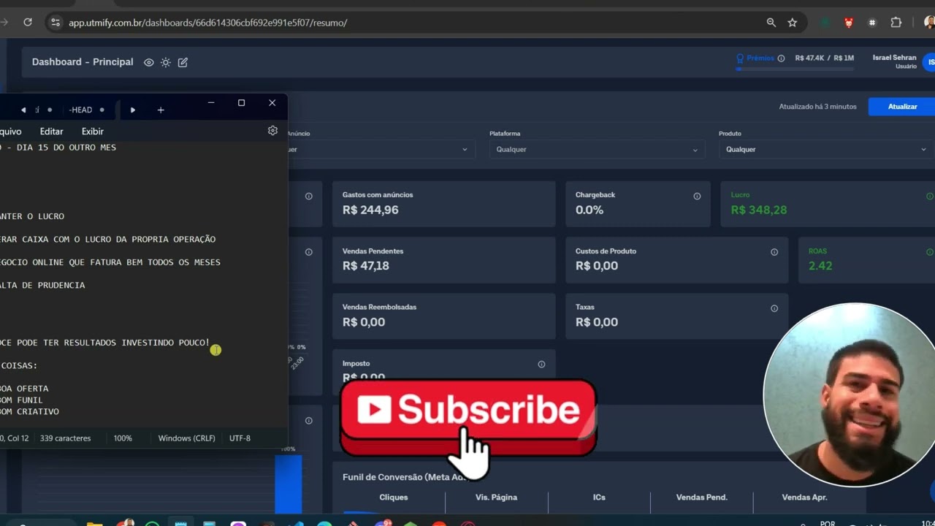Open Notepad settings gear
Viewport: 935px width, 526px height.
272,131
